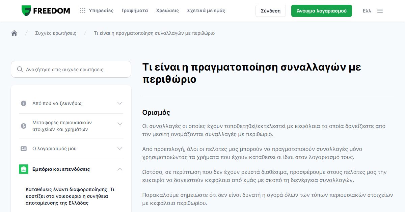Go to home via breadcrumb house icon
405x212 pixels.
click(14, 33)
